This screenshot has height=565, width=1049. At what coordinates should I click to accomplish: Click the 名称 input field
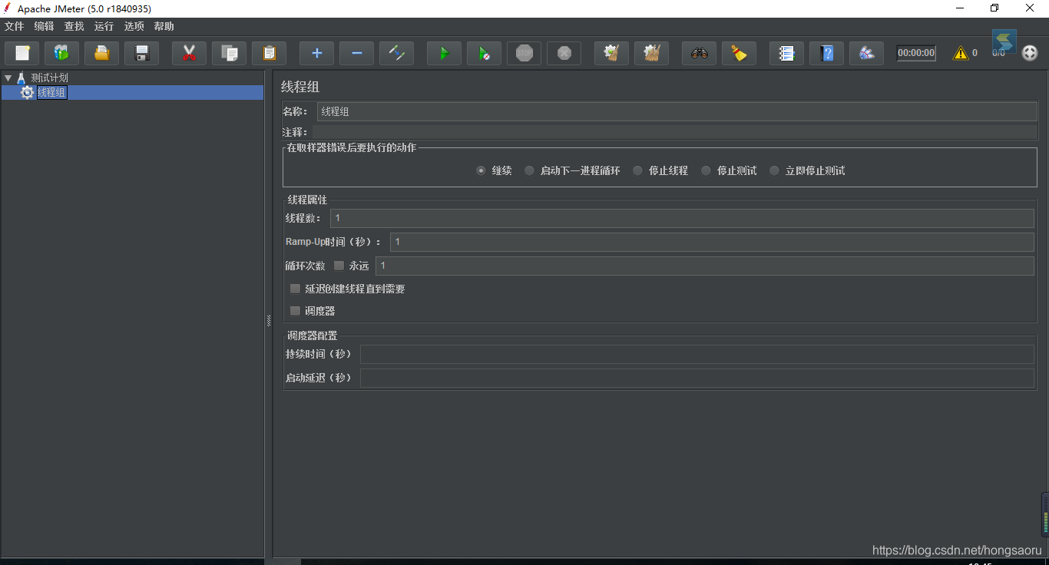(677, 111)
